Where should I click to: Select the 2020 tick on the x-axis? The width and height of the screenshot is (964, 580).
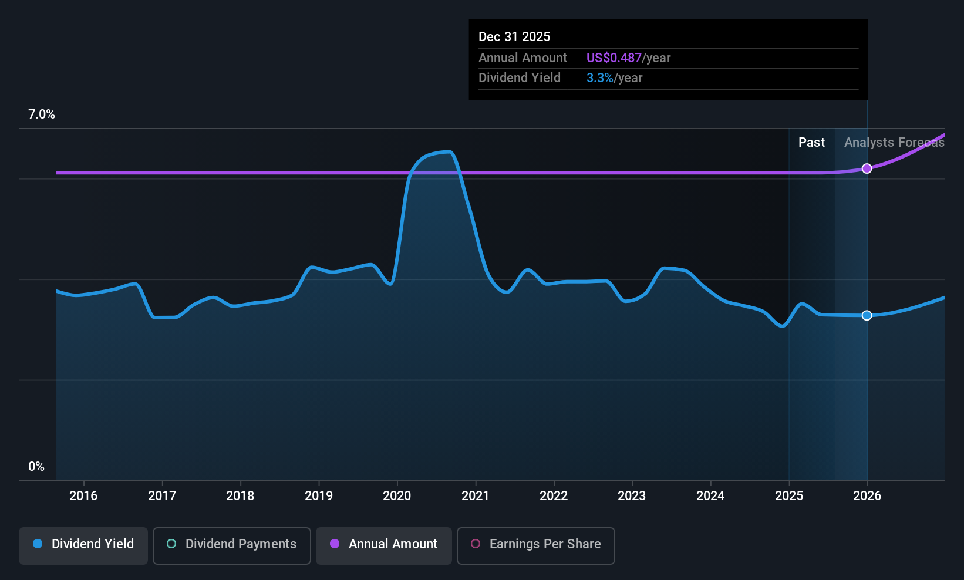[397, 496]
